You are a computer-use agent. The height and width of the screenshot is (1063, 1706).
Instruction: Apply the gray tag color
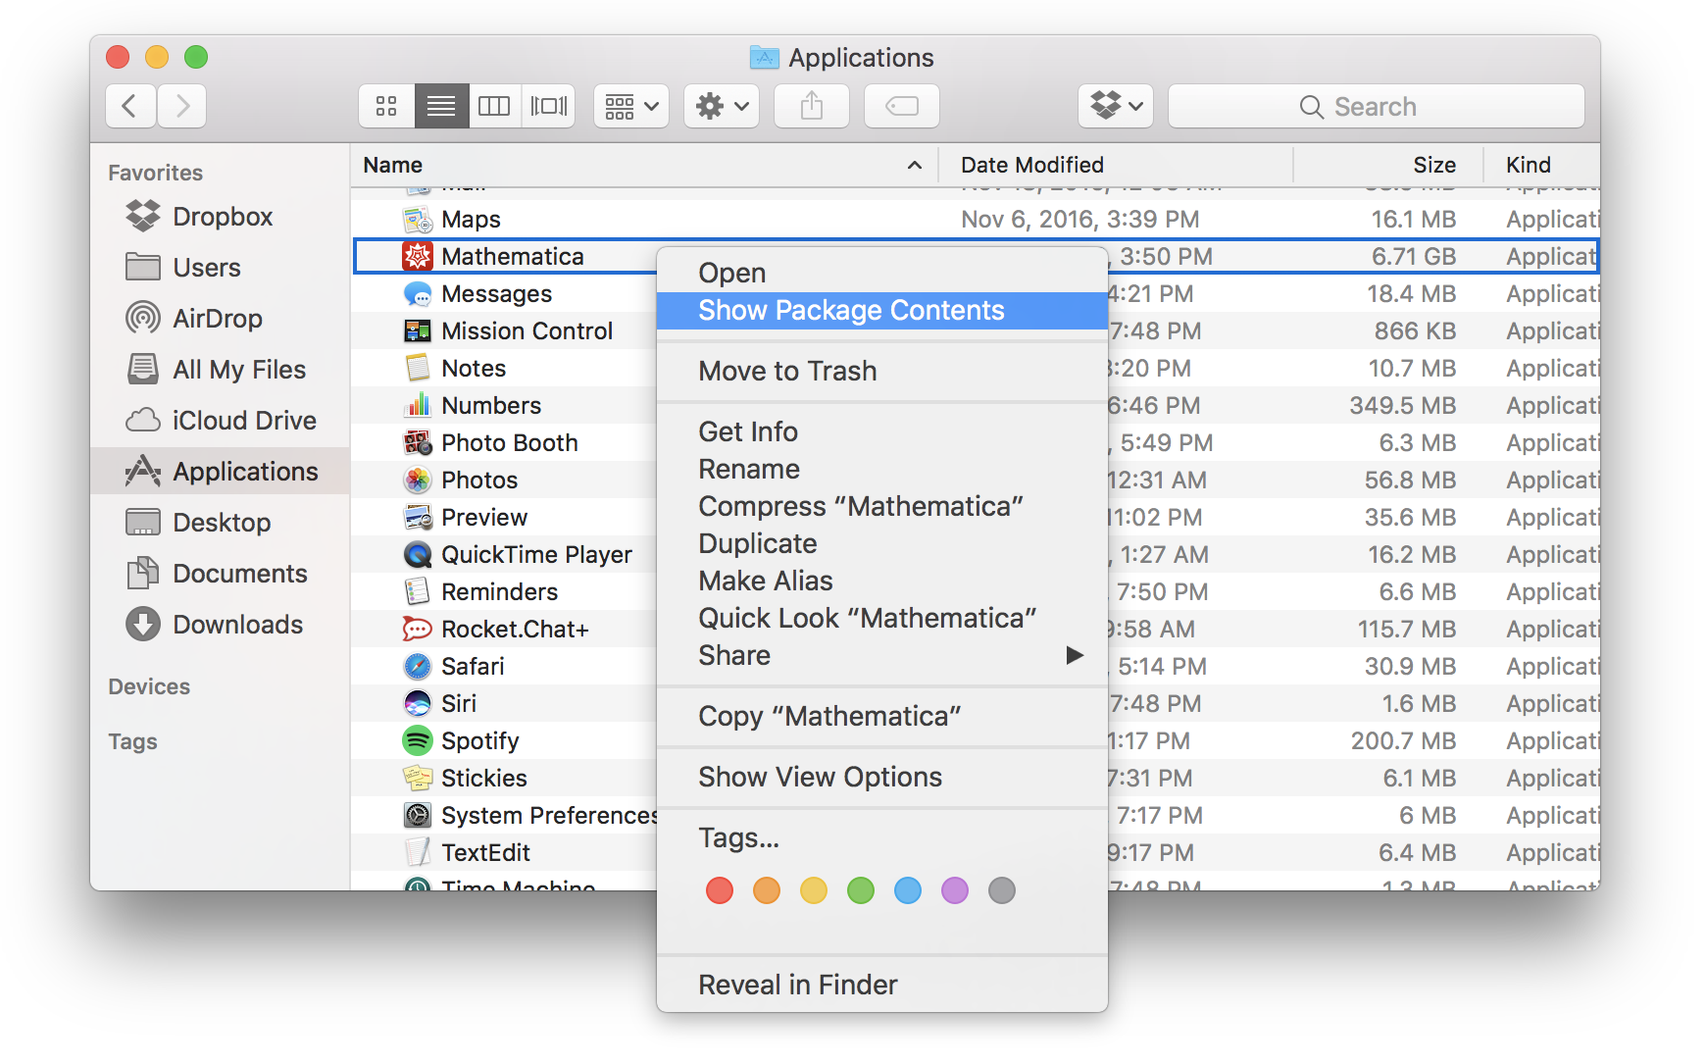coord(1002,890)
